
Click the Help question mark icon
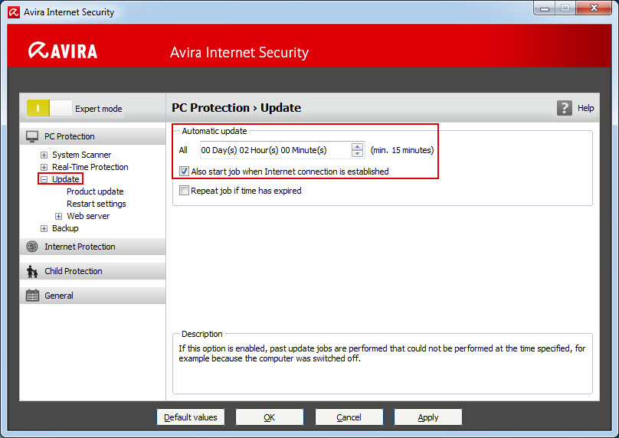click(565, 108)
